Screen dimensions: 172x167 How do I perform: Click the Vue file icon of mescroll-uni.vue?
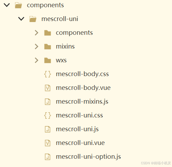click(48, 143)
